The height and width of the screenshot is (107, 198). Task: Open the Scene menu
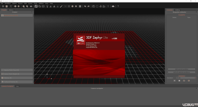[30, 3]
